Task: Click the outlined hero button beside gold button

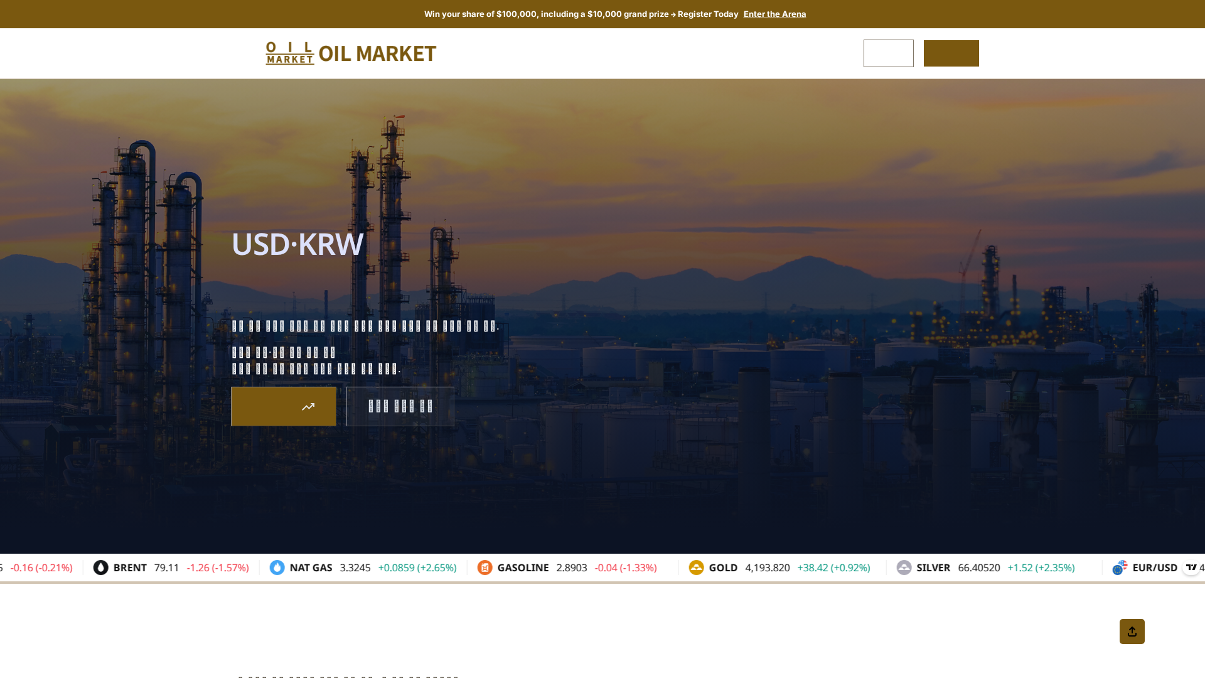Action: [400, 406]
